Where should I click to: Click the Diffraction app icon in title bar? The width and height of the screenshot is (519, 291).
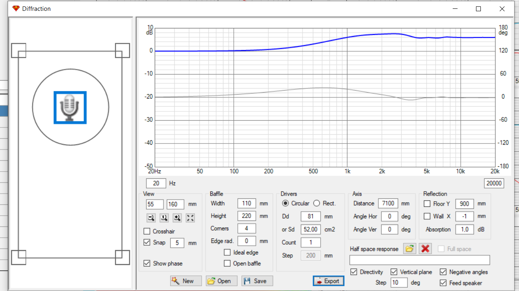(16, 8)
